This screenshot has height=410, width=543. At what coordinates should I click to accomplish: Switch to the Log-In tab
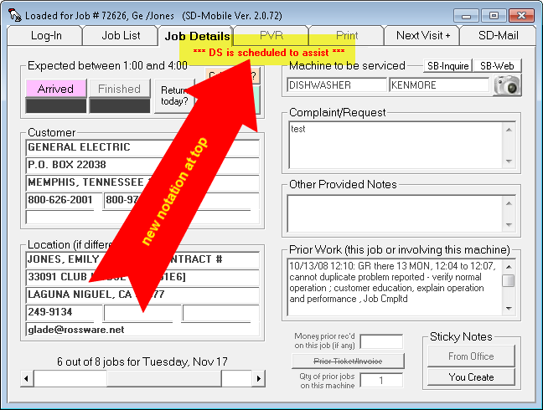point(45,35)
